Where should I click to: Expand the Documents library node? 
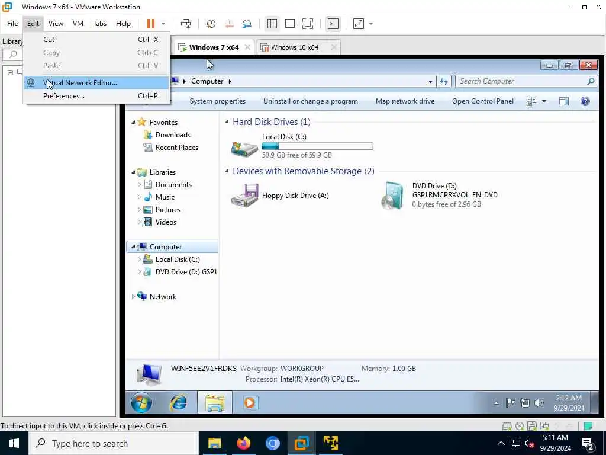139,185
